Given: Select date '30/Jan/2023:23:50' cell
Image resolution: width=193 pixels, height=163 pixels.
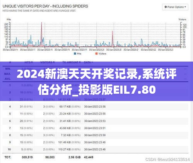Looking at the screenshot, I should [95, 135].
